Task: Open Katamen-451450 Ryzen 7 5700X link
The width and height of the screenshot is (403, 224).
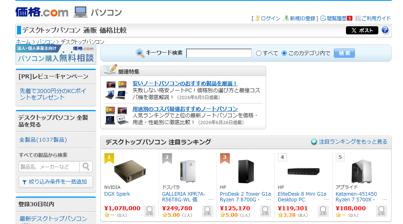Action: [x=356, y=197]
